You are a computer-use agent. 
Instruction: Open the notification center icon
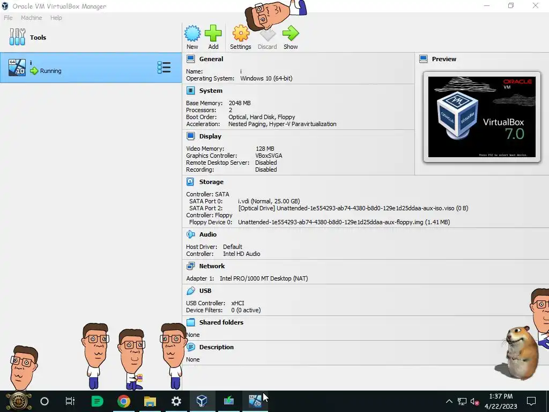pyautogui.click(x=531, y=401)
